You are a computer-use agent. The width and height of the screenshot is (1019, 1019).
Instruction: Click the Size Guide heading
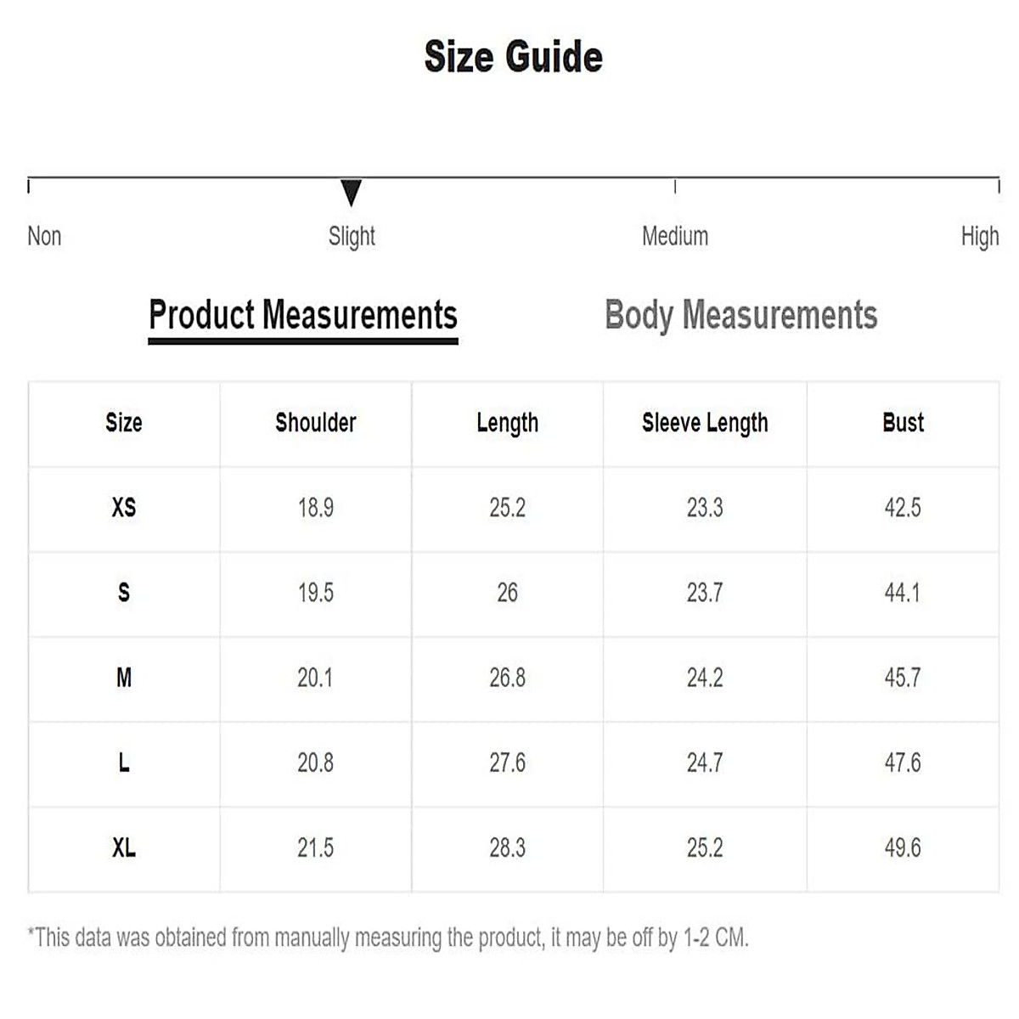pyautogui.click(x=513, y=57)
